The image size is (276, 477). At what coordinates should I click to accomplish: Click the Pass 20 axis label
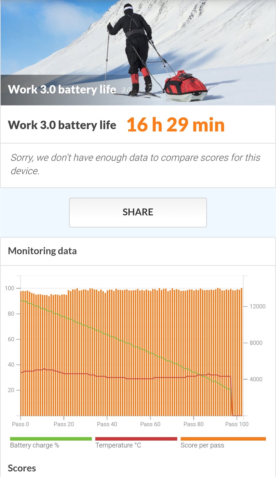[64, 424]
